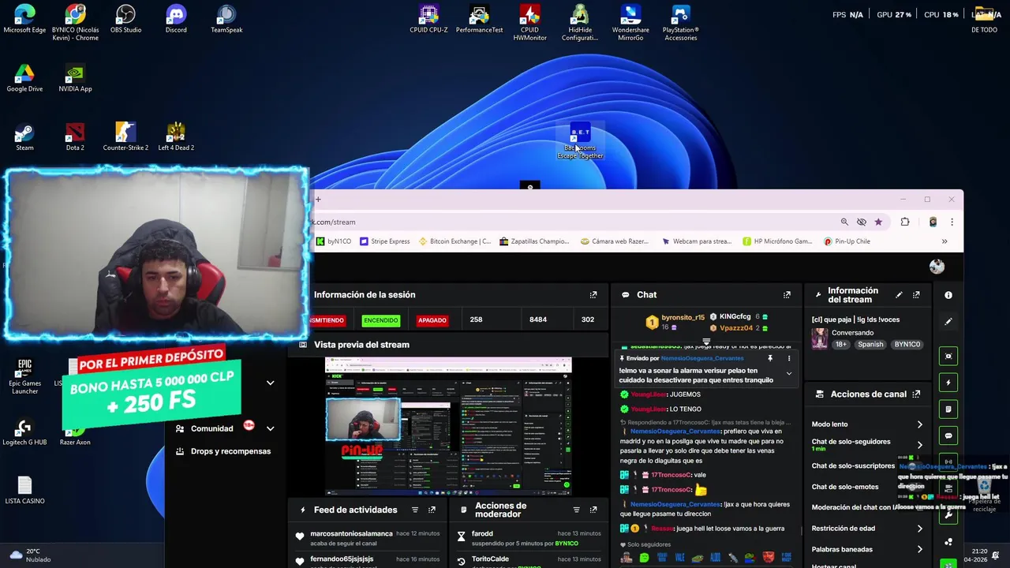Image resolution: width=1010 pixels, height=568 pixels.
Task: Open Left 4 Dead 2 shortcut
Action: (176, 136)
